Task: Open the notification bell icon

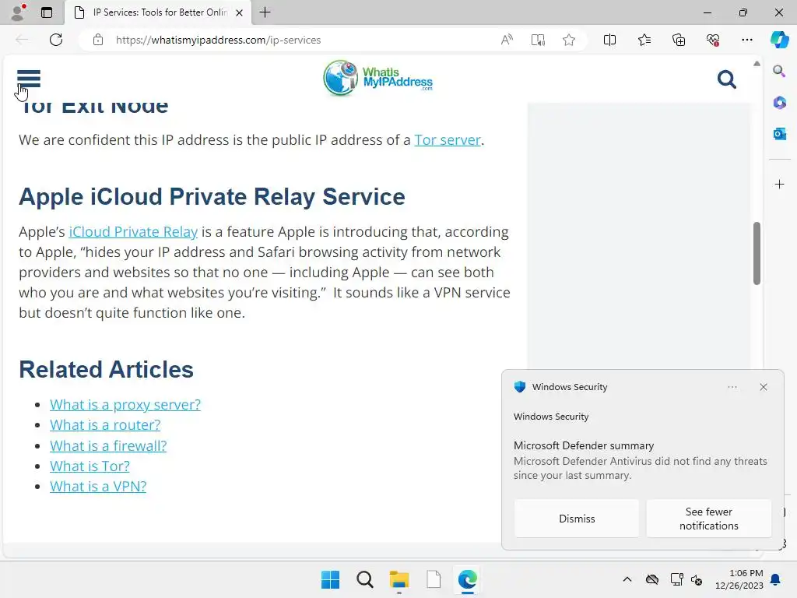Action: point(776,579)
